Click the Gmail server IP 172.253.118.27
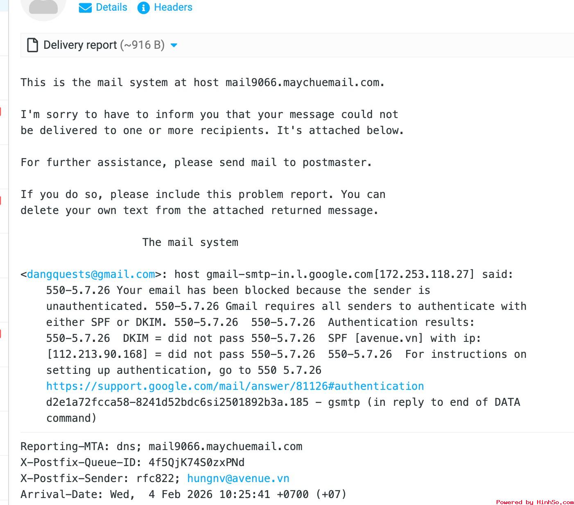 click(x=424, y=274)
